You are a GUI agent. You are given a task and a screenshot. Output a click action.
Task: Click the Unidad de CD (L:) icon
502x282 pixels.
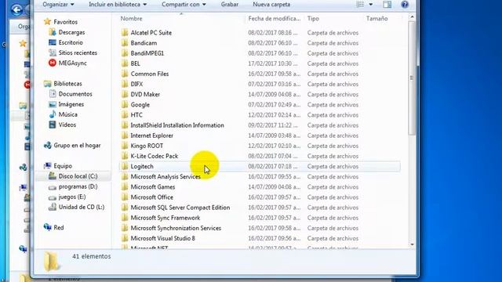53,207
